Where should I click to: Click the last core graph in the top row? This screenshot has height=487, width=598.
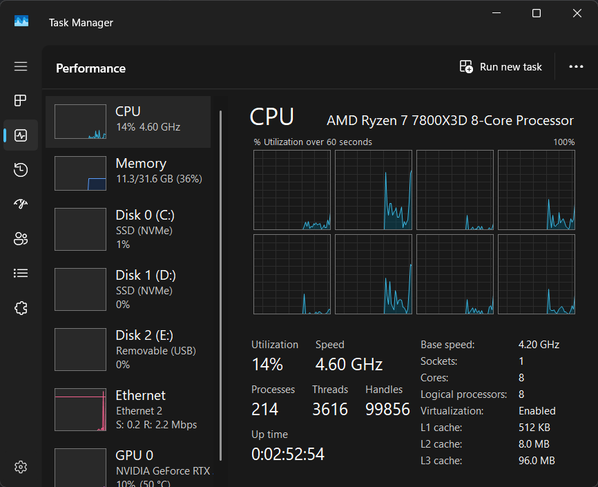click(537, 190)
